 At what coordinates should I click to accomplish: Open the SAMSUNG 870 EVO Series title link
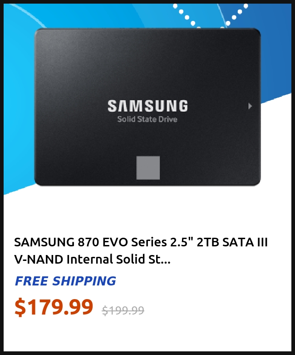(x=141, y=250)
